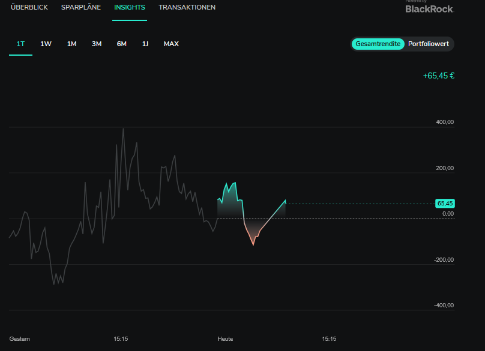485x351 pixels.
Task: Choose the 1M time range
Action: [71, 44]
